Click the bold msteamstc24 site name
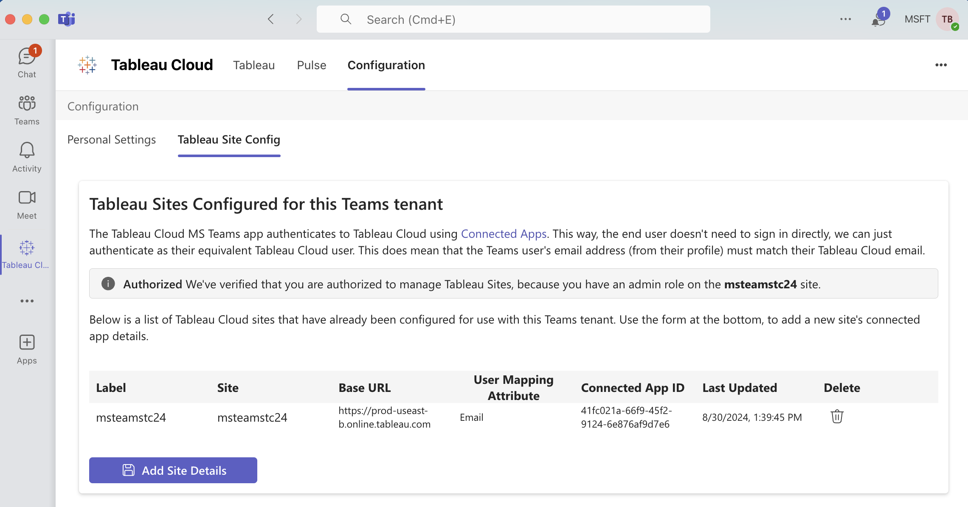The image size is (968, 507). coord(760,284)
